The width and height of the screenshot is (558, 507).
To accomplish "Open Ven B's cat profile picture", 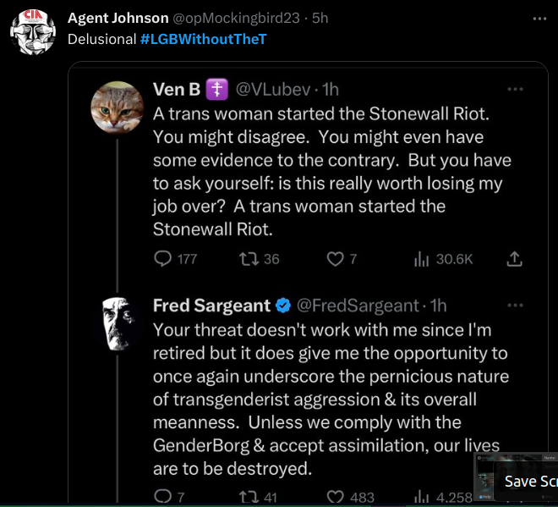I will (x=117, y=106).
